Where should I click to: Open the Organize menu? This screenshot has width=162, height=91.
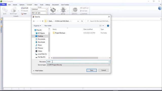click(37, 26)
